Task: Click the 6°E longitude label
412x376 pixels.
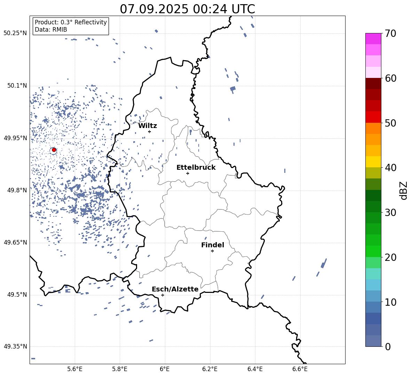Action: 165,369
